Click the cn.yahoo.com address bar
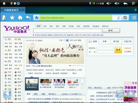The width and height of the screenshot is (138, 103). 76,18
